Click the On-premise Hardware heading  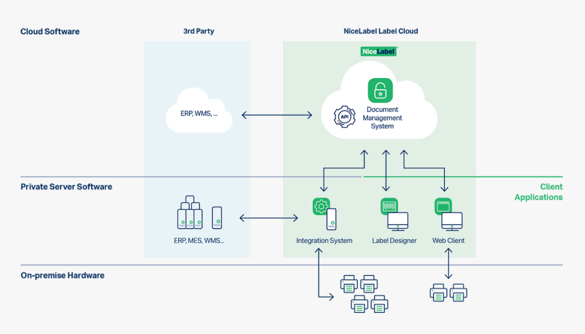(x=63, y=276)
